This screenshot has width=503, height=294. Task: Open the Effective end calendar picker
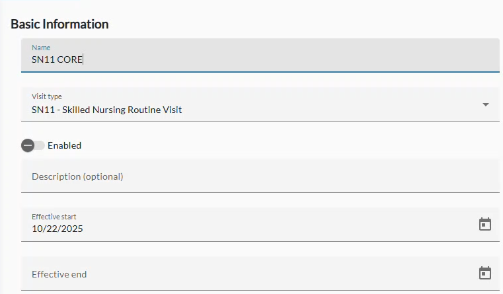point(484,273)
